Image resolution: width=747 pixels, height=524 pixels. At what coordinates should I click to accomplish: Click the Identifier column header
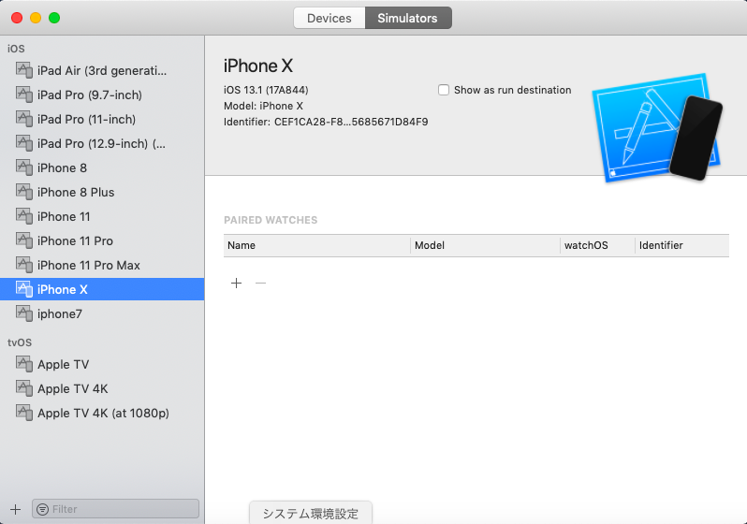point(682,245)
